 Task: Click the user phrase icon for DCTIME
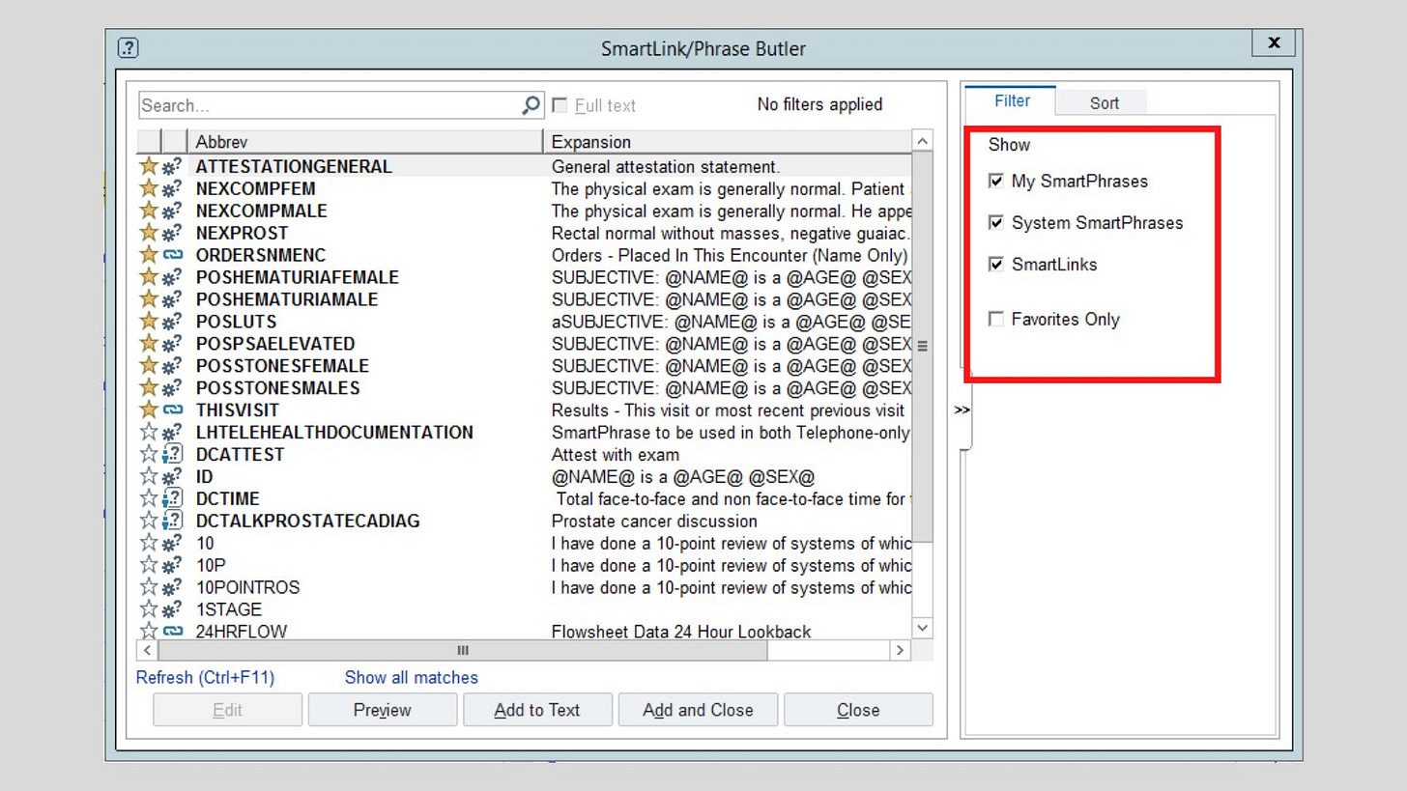click(x=173, y=498)
